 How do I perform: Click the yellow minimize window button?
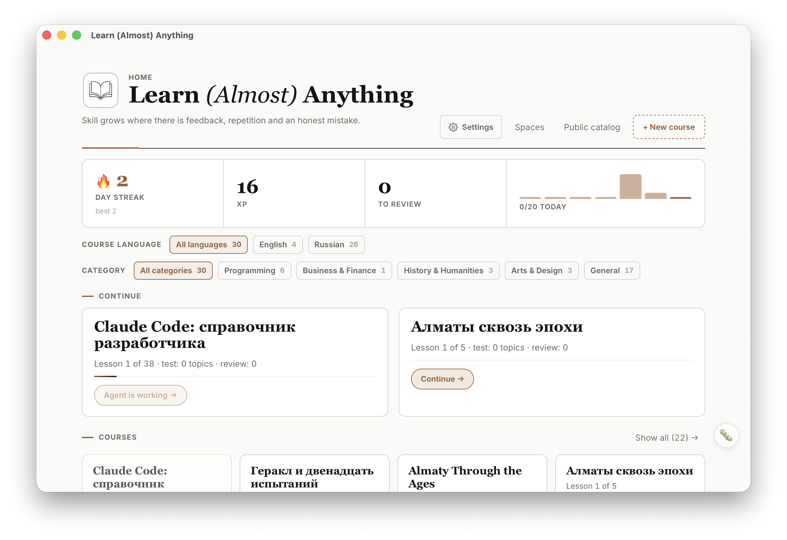pos(62,35)
